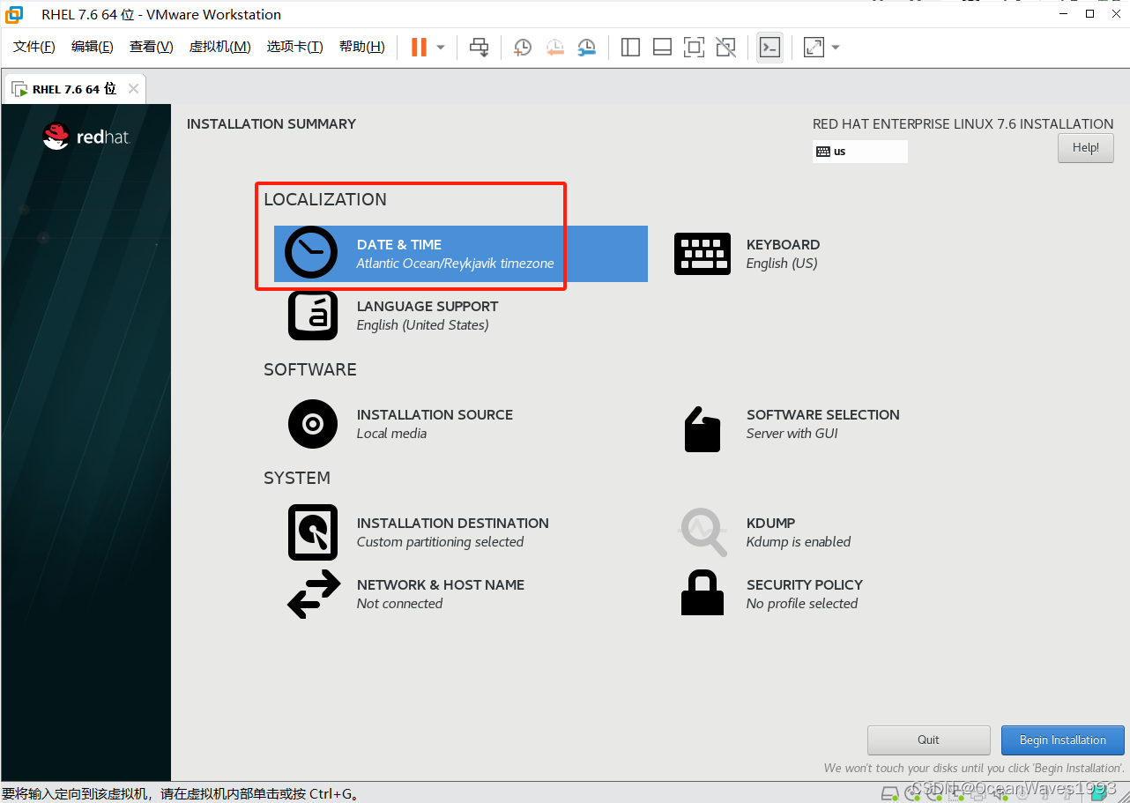Open the message log icon in status bar
The height and width of the screenshot is (803, 1130).
(x=1098, y=792)
